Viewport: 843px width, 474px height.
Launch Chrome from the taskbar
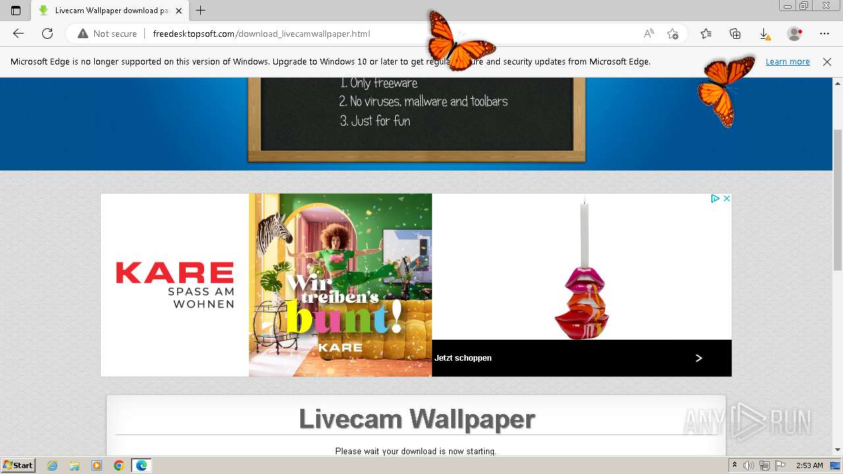tap(119, 465)
